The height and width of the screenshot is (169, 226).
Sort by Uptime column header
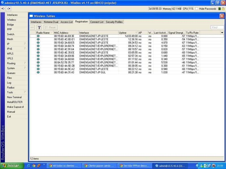(128, 33)
